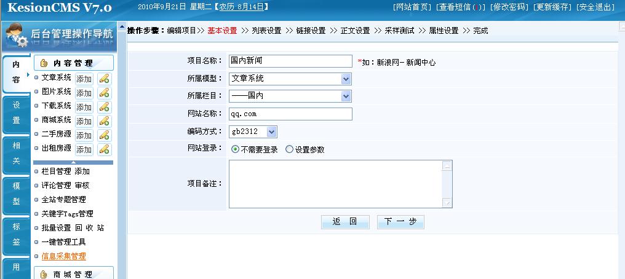Collapse the 内容管理 list using the arrow bar
Image resolution: width=625 pixels, height=279 pixels.
(x=73, y=162)
